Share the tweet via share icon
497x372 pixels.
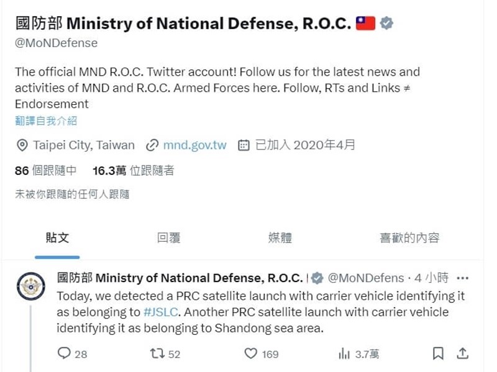(462, 353)
